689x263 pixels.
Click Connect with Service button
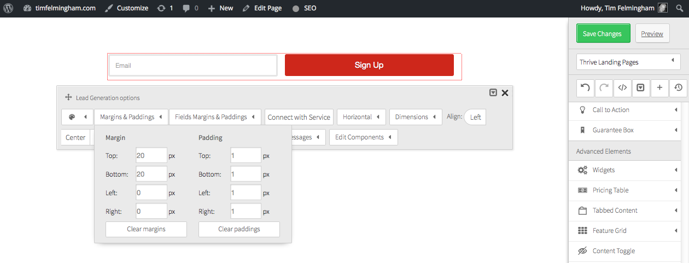[x=299, y=117]
